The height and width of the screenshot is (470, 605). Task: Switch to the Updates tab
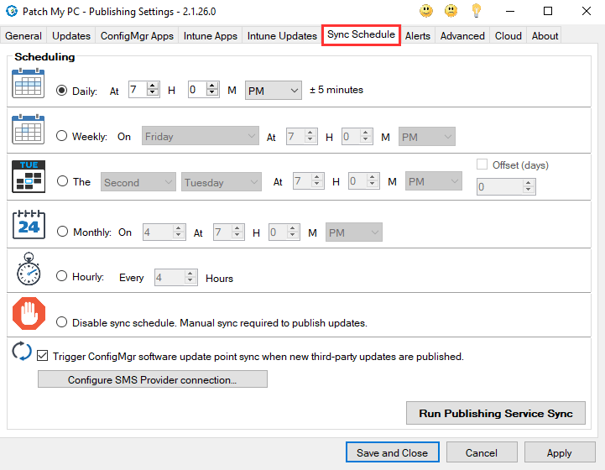point(71,35)
